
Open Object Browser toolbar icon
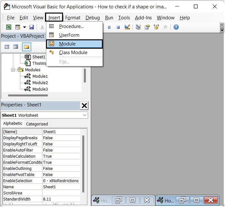[156, 27]
